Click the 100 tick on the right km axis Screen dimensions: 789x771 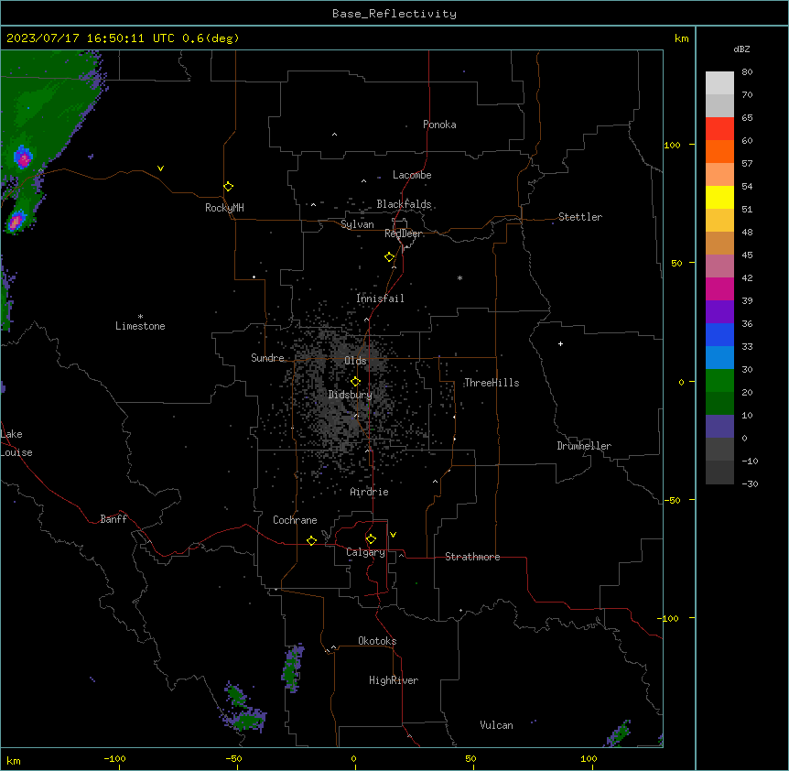click(672, 145)
